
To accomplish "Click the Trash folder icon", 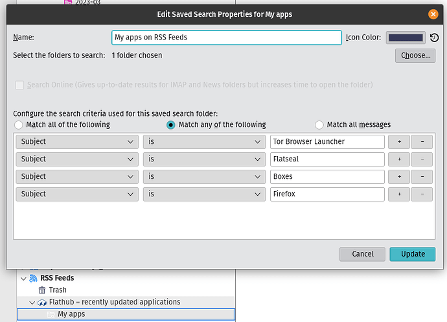I will pos(42,290).
